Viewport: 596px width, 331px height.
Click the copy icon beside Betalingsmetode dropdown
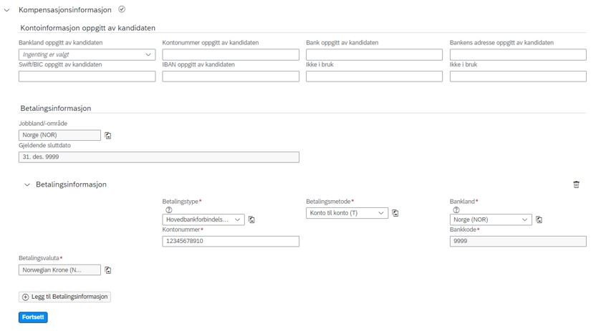pyautogui.click(x=395, y=213)
